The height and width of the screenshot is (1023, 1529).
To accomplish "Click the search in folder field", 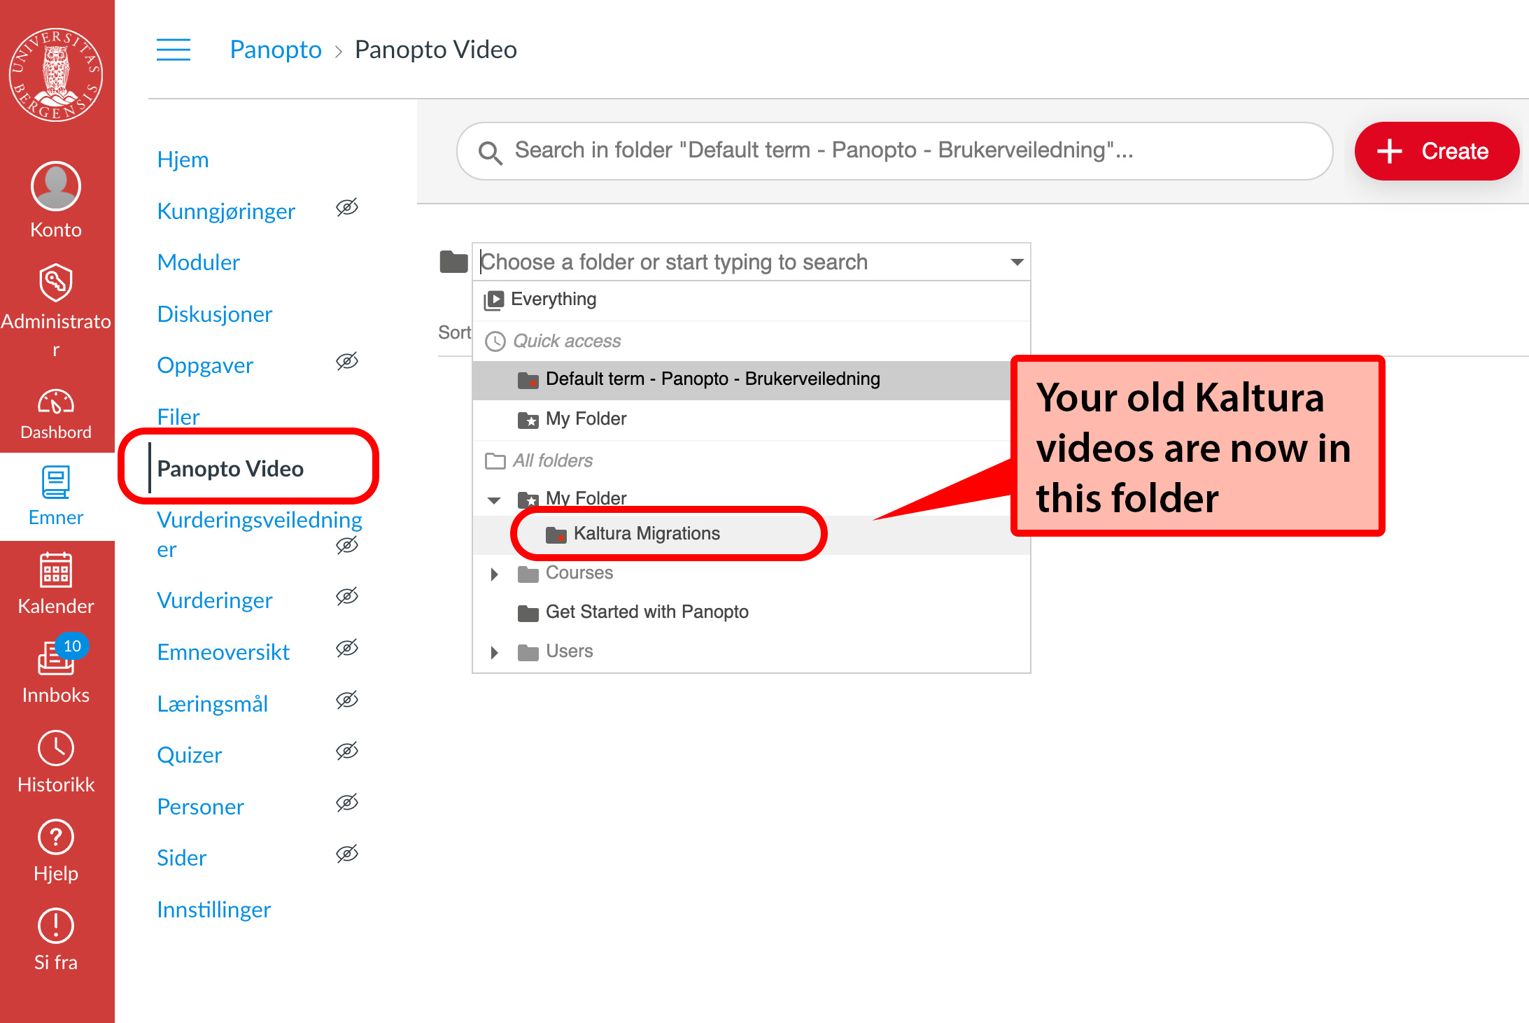I will [896, 151].
